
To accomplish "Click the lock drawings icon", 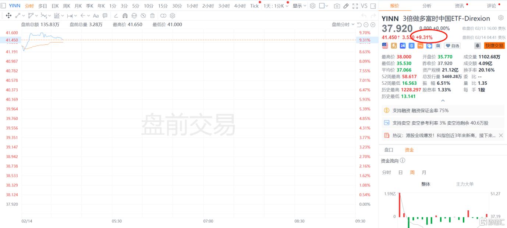I will (134, 16).
